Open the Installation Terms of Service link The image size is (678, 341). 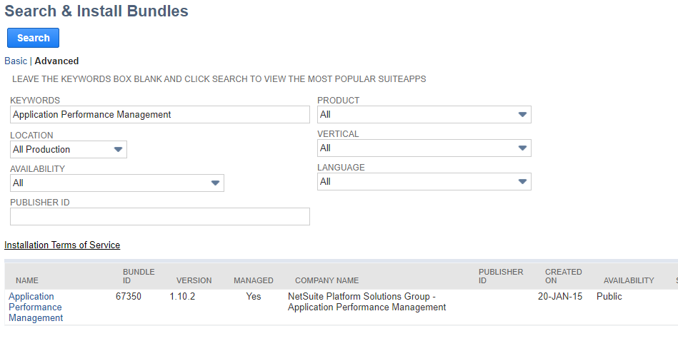coord(62,245)
